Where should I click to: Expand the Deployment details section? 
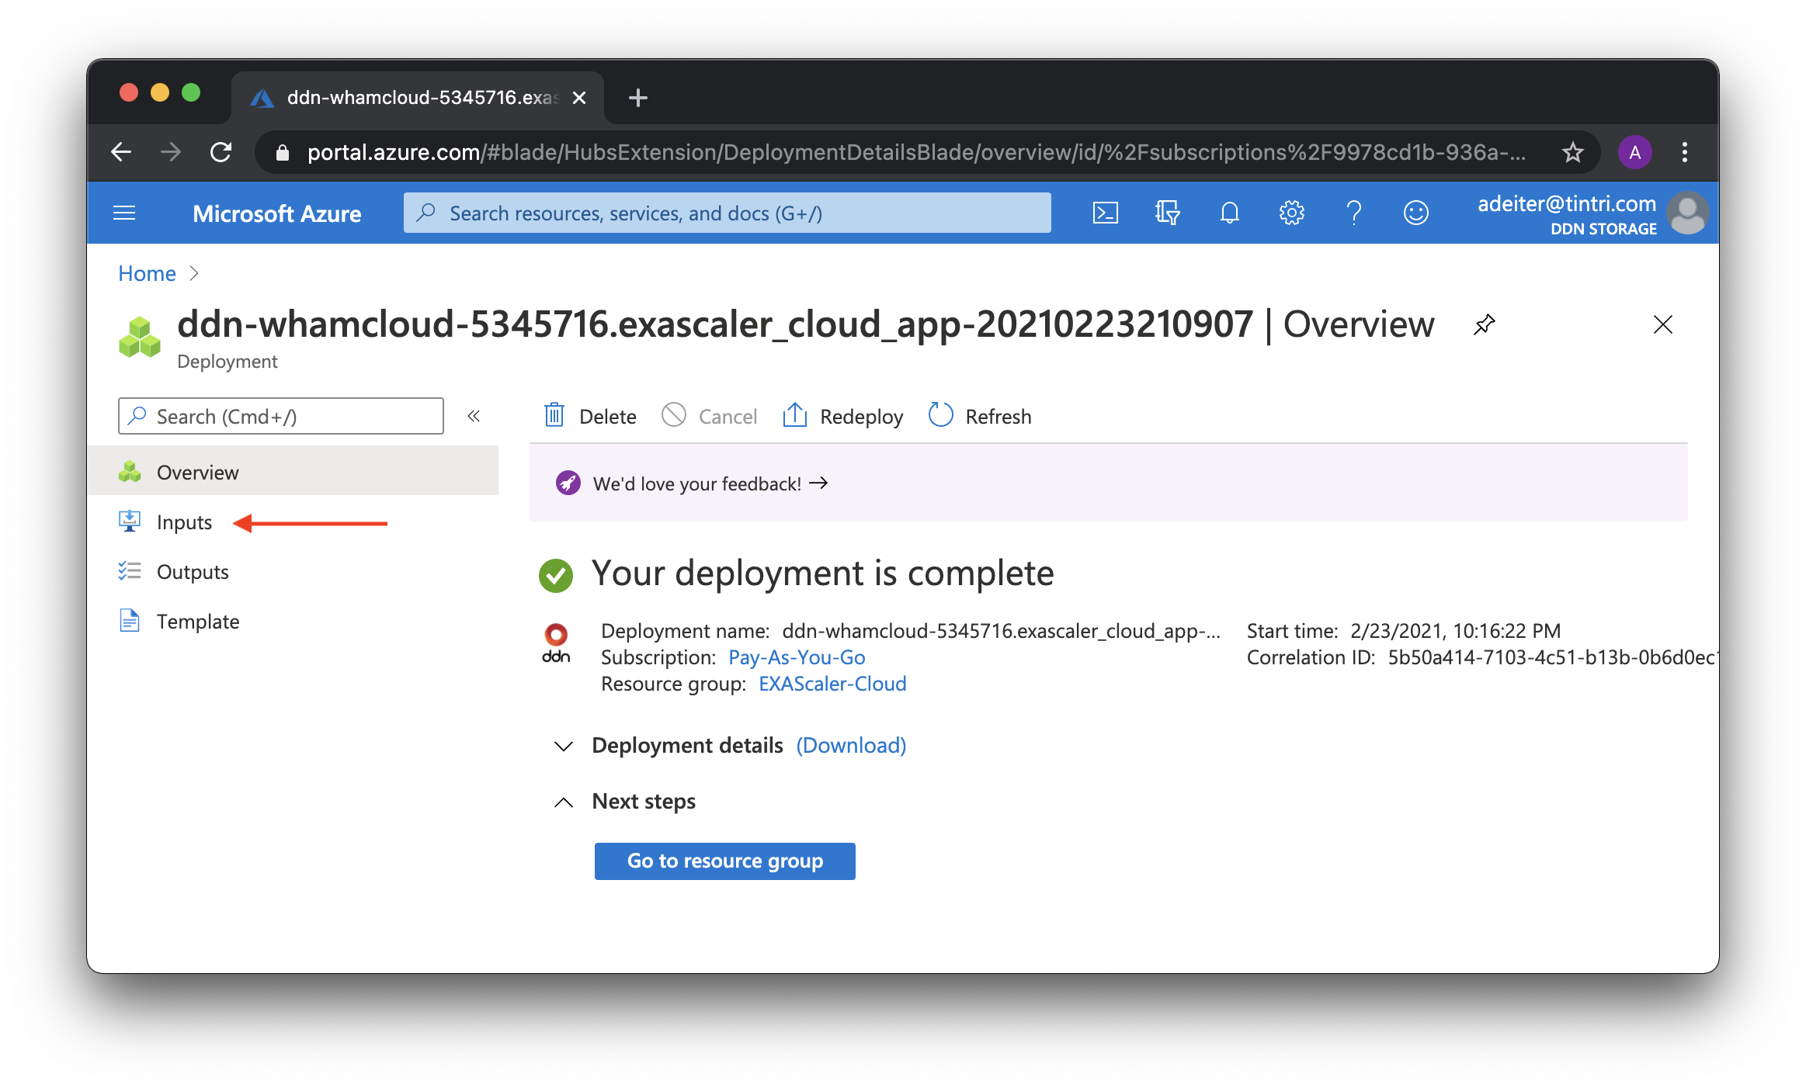coord(564,746)
